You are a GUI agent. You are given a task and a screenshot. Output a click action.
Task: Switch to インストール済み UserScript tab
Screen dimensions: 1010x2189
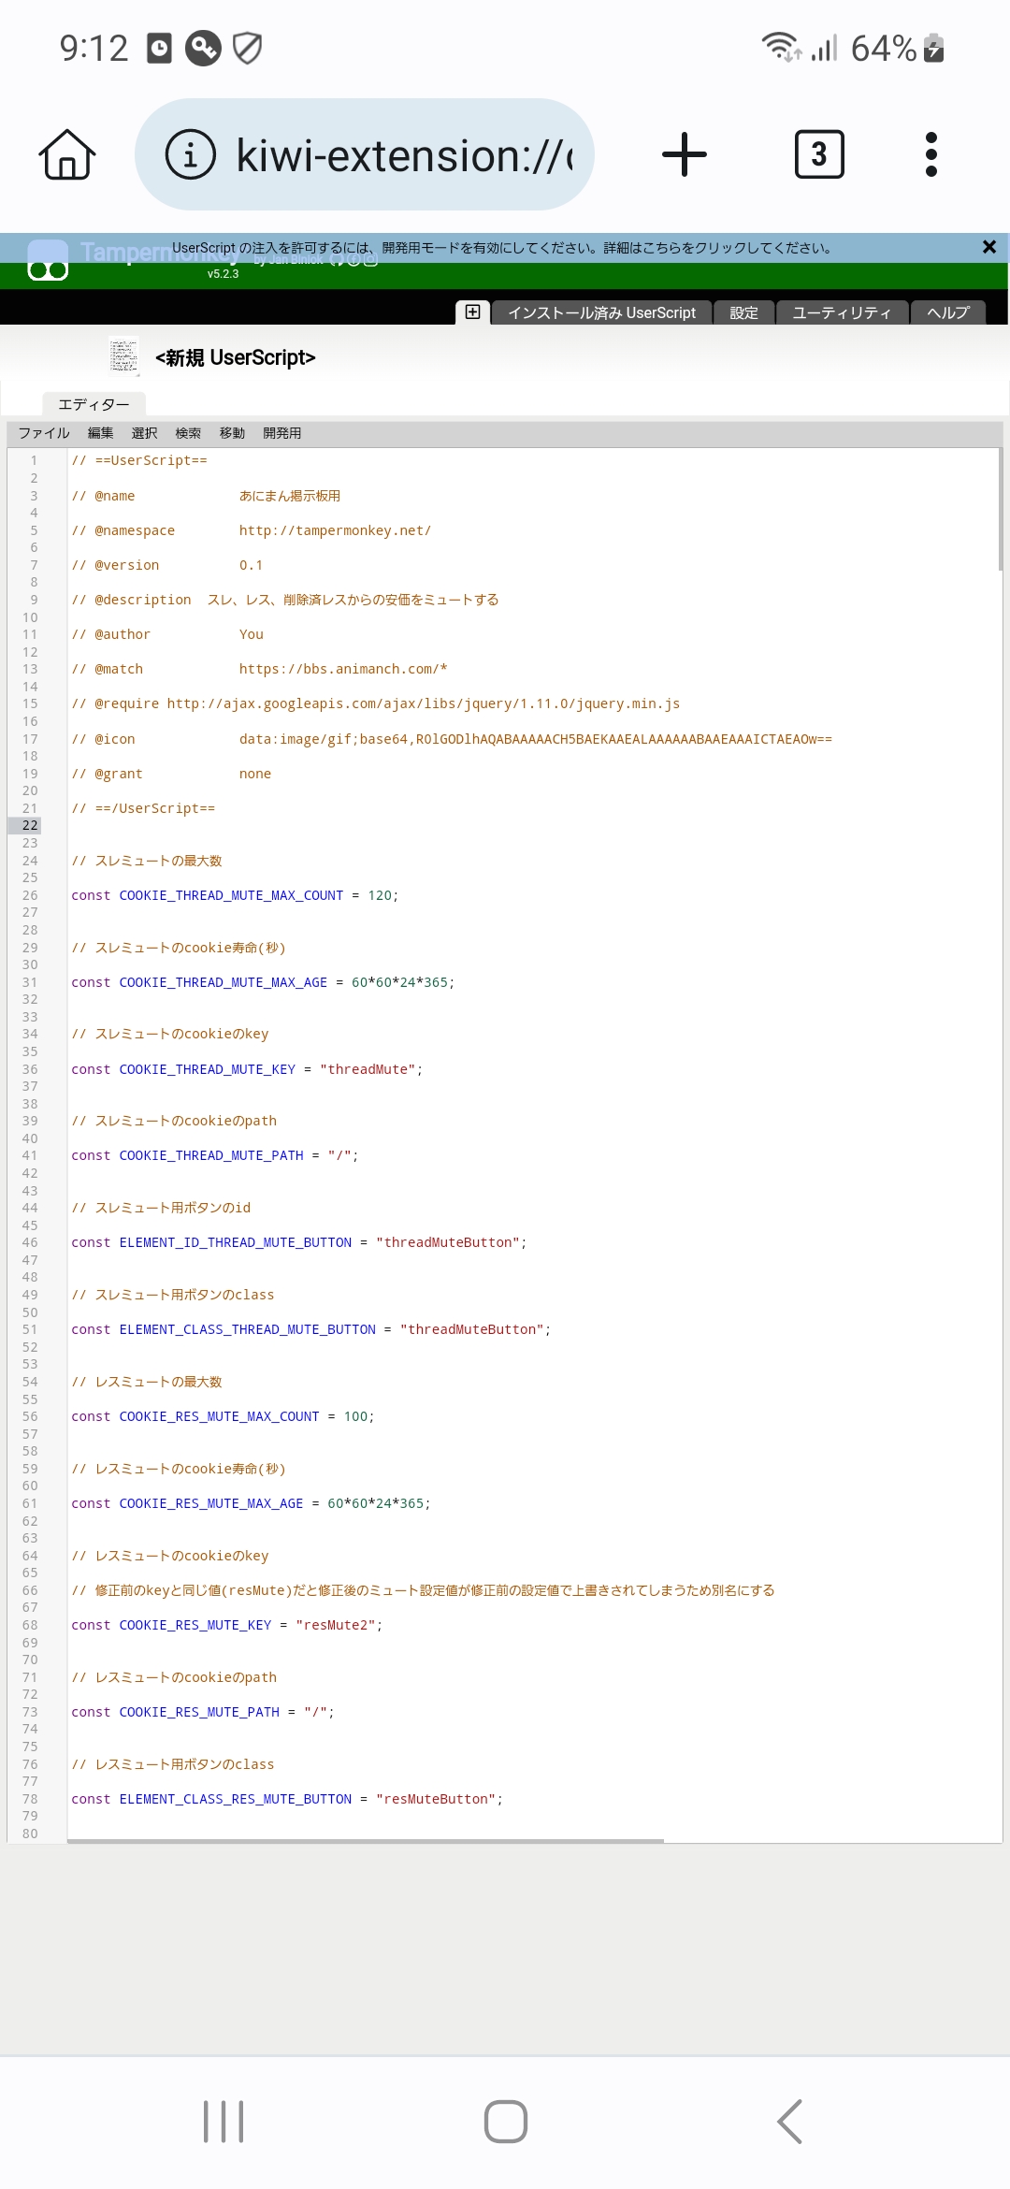[601, 312]
